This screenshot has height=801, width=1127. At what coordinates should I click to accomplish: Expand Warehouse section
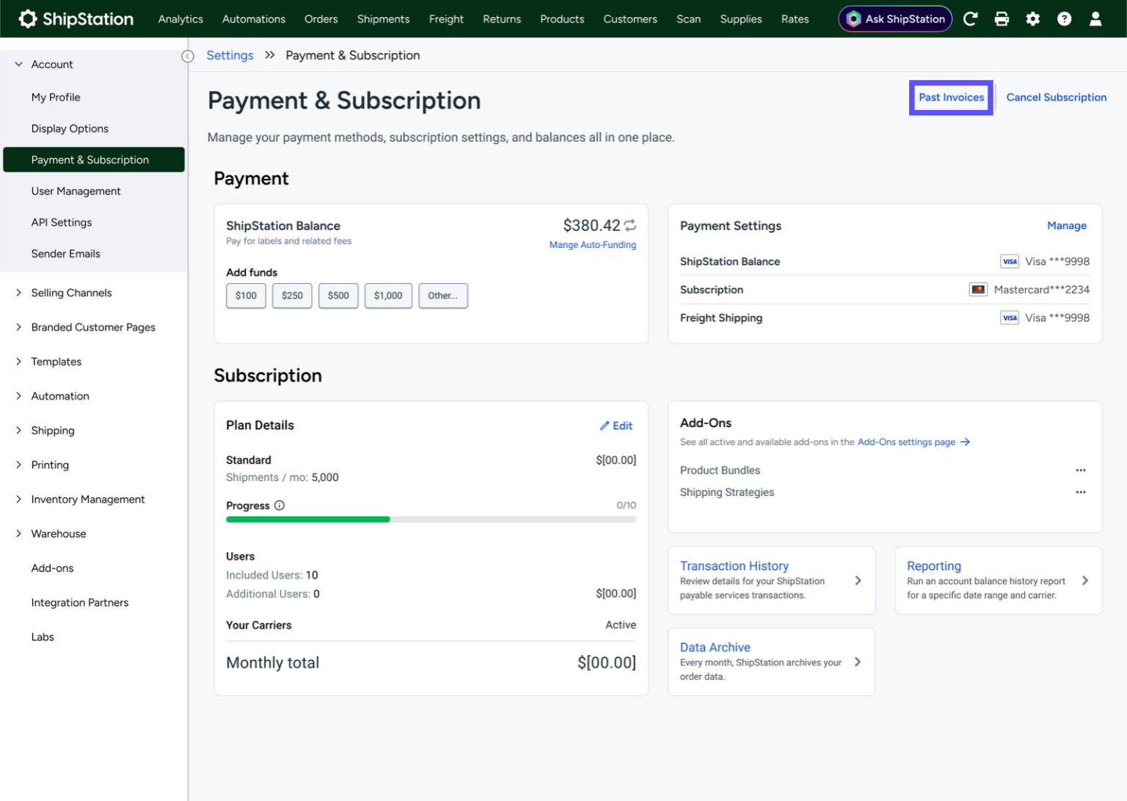(19, 534)
